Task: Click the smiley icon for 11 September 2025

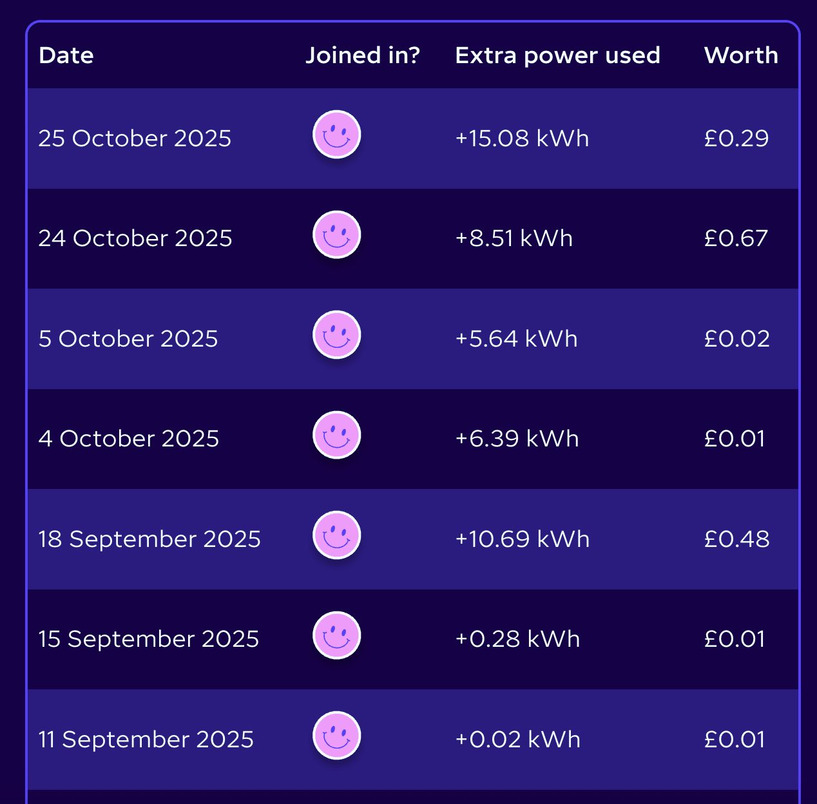Action: (x=336, y=736)
